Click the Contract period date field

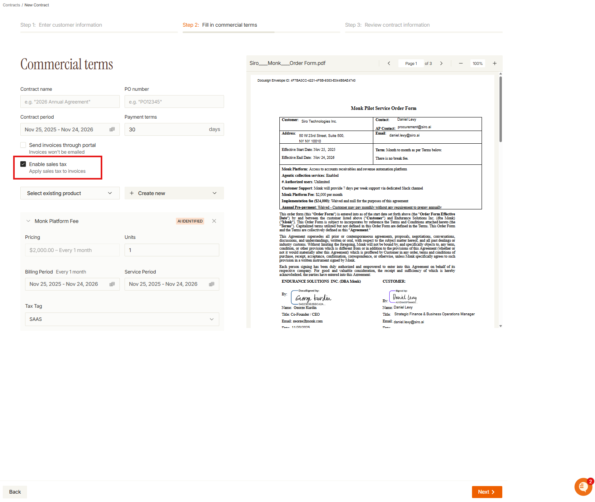pos(70,129)
